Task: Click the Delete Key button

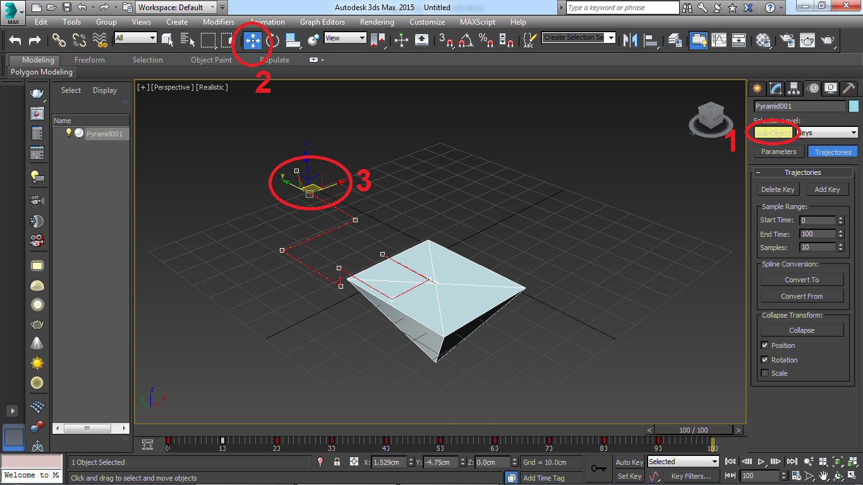Action: (x=778, y=189)
